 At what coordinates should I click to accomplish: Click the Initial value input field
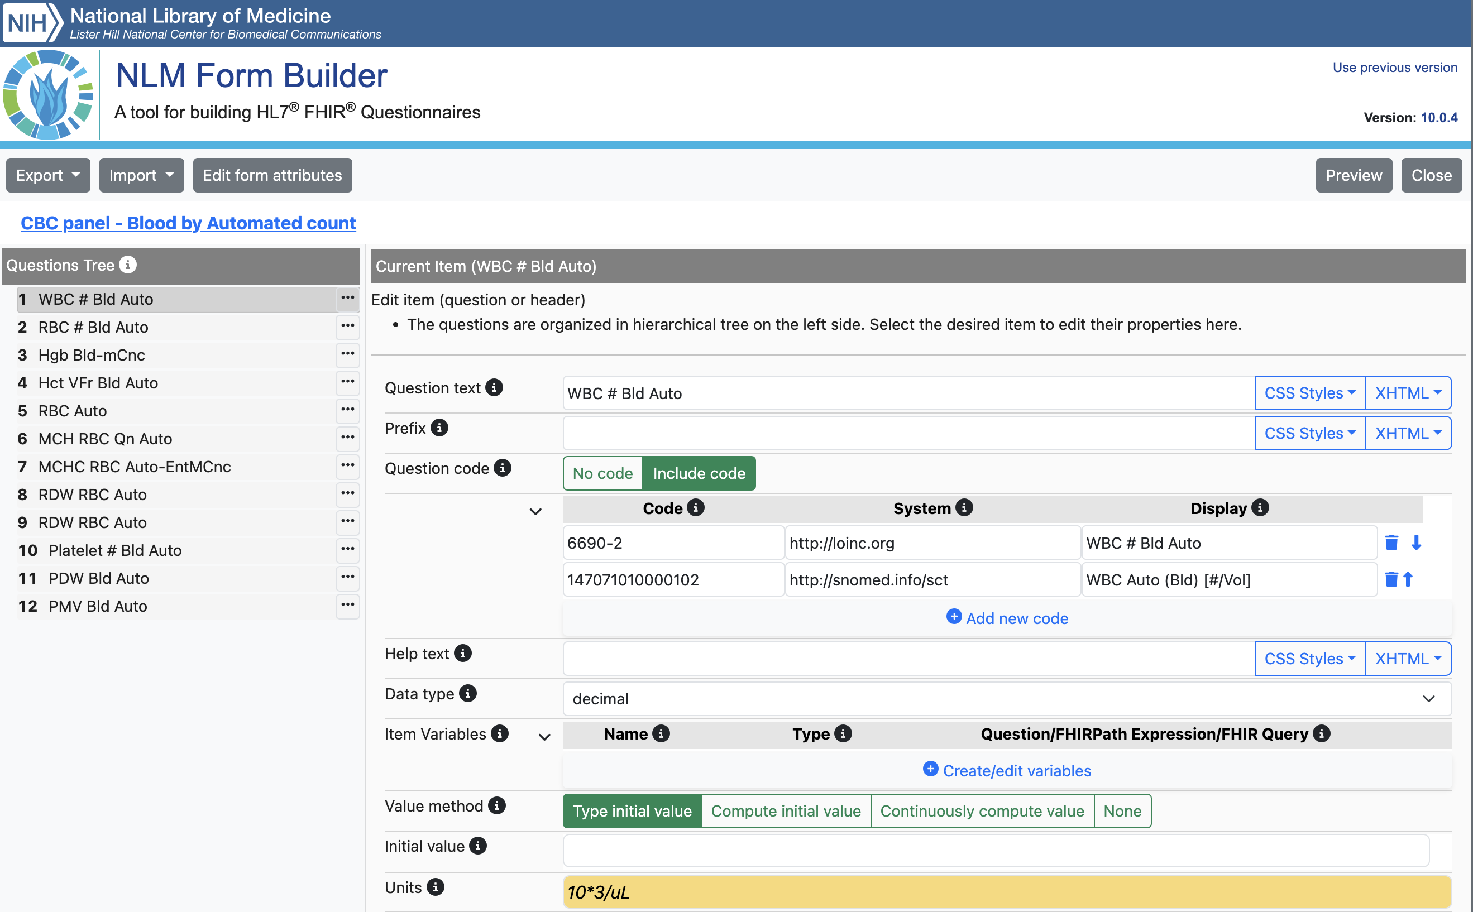click(995, 851)
